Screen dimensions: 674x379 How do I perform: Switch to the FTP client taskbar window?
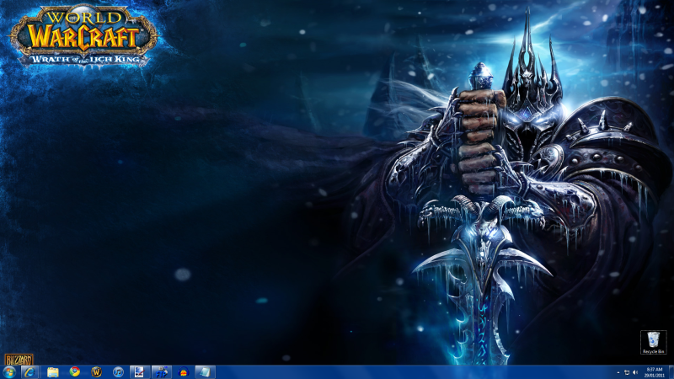[x=162, y=372]
